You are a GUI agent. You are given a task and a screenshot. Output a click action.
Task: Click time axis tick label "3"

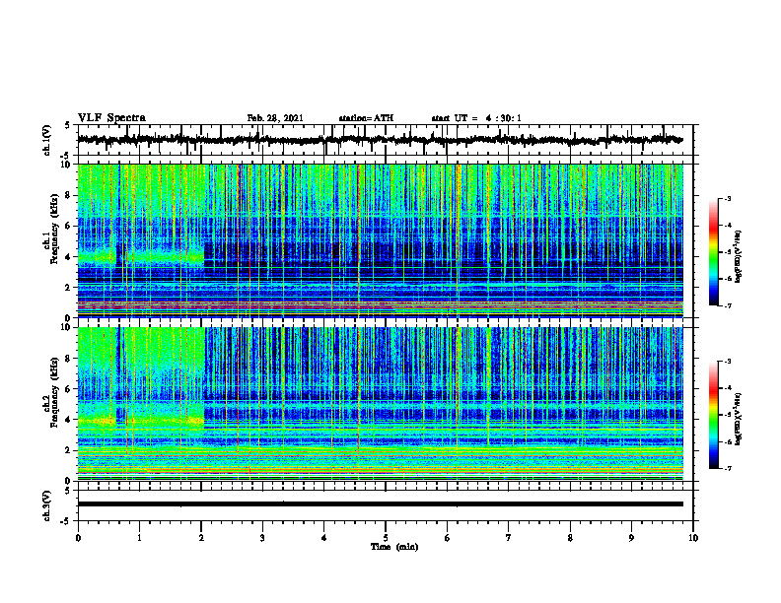tap(262, 538)
